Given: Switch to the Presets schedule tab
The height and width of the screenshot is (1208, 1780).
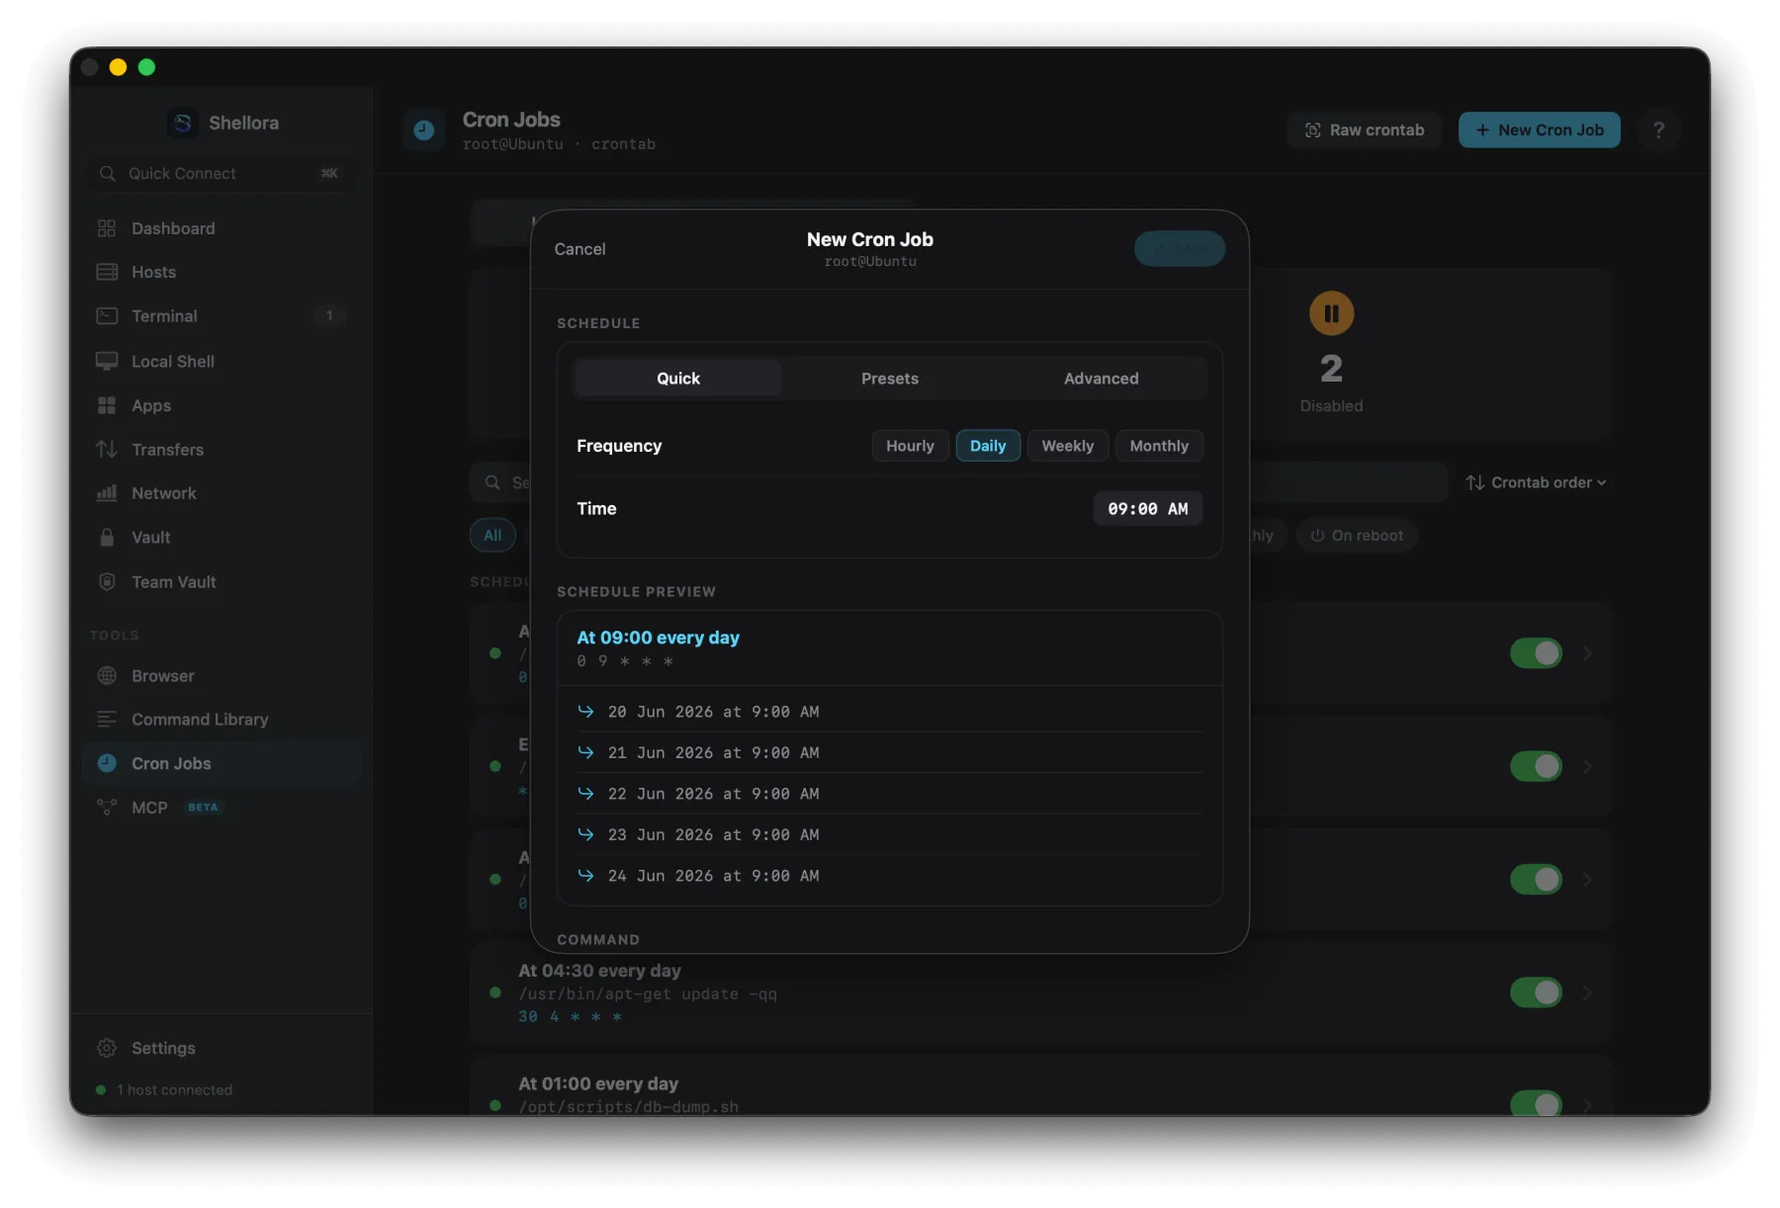Looking at the screenshot, I should click(x=890, y=379).
